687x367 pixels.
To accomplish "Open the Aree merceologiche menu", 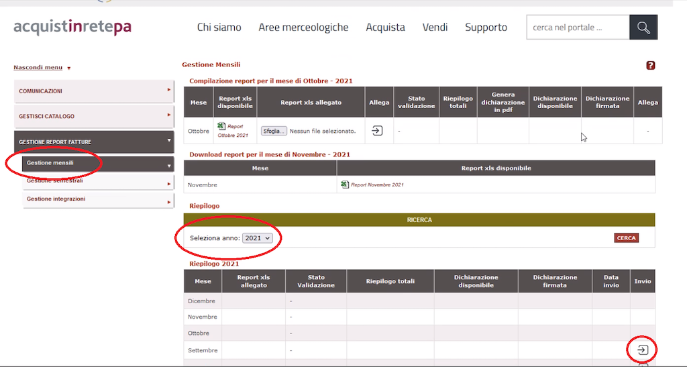I will point(303,28).
